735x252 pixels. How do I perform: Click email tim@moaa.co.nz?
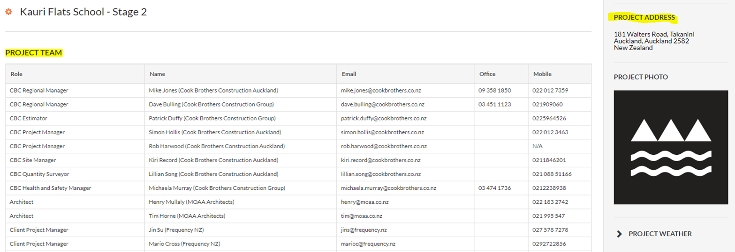click(361, 216)
